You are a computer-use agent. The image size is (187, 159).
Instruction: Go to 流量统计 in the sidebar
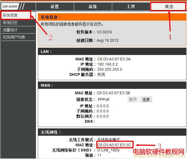(x=10, y=30)
